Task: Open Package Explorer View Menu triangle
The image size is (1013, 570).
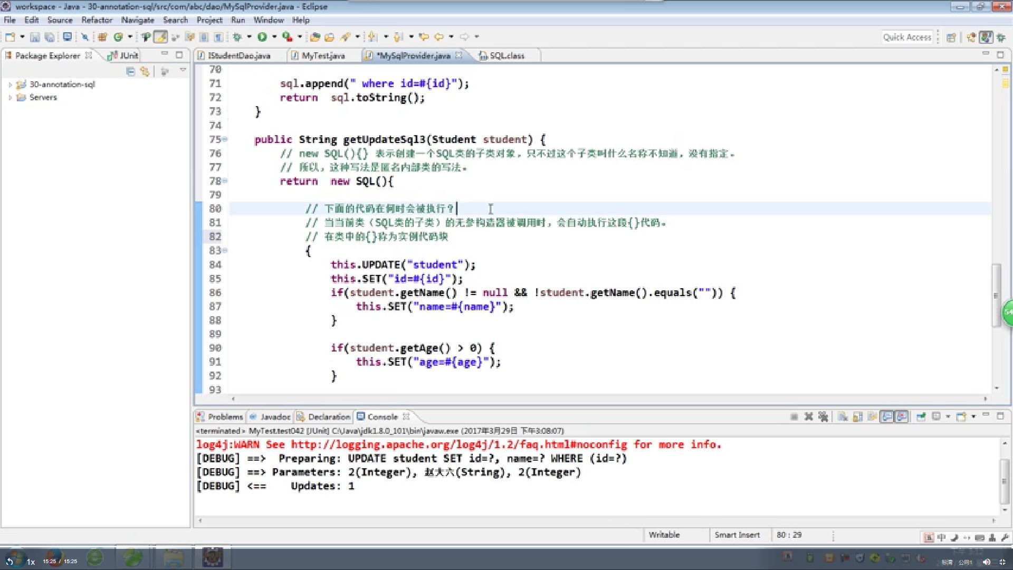Action: 183,70
